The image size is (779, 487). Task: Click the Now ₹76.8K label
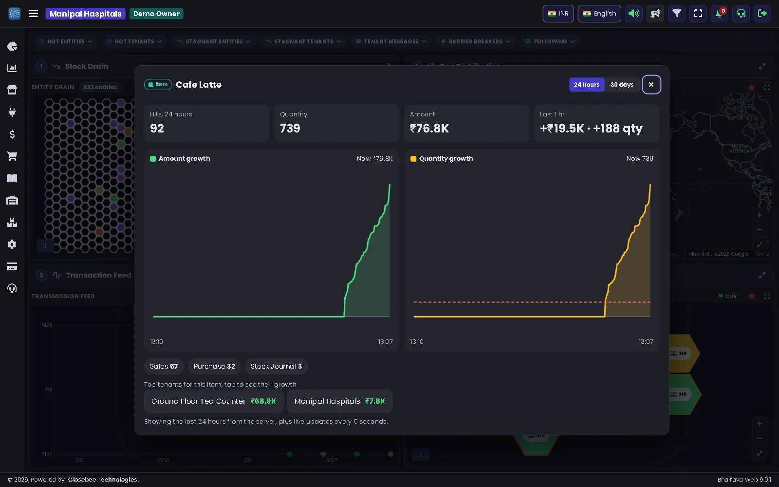pyautogui.click(x=374, y=159)
